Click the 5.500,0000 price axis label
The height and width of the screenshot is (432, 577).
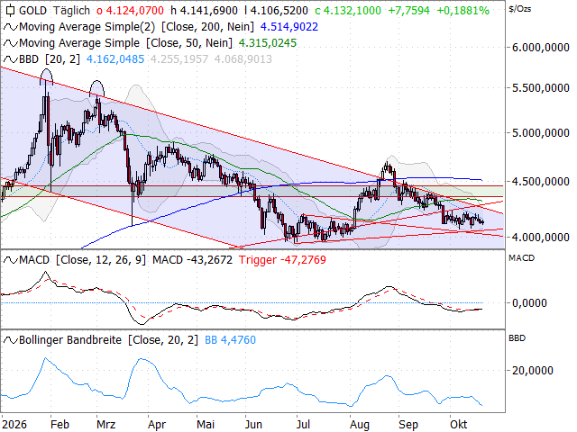coord(541,88)
